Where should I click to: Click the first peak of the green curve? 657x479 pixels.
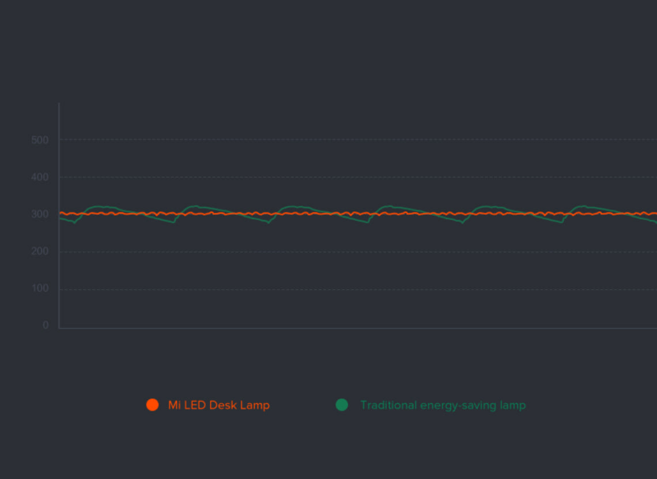pyautogui.click(x=98, y=206)
